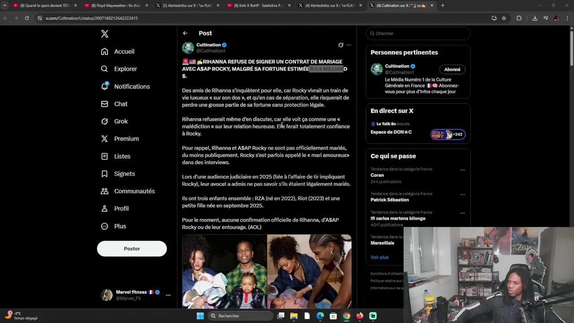Open the Rihanna and A$AP Rocky family photo
Viewport: 574px width, 323px height.
(x=224, y=271)
